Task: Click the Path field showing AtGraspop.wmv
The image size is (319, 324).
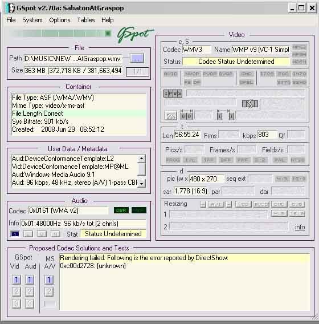Action: [73, 59]
